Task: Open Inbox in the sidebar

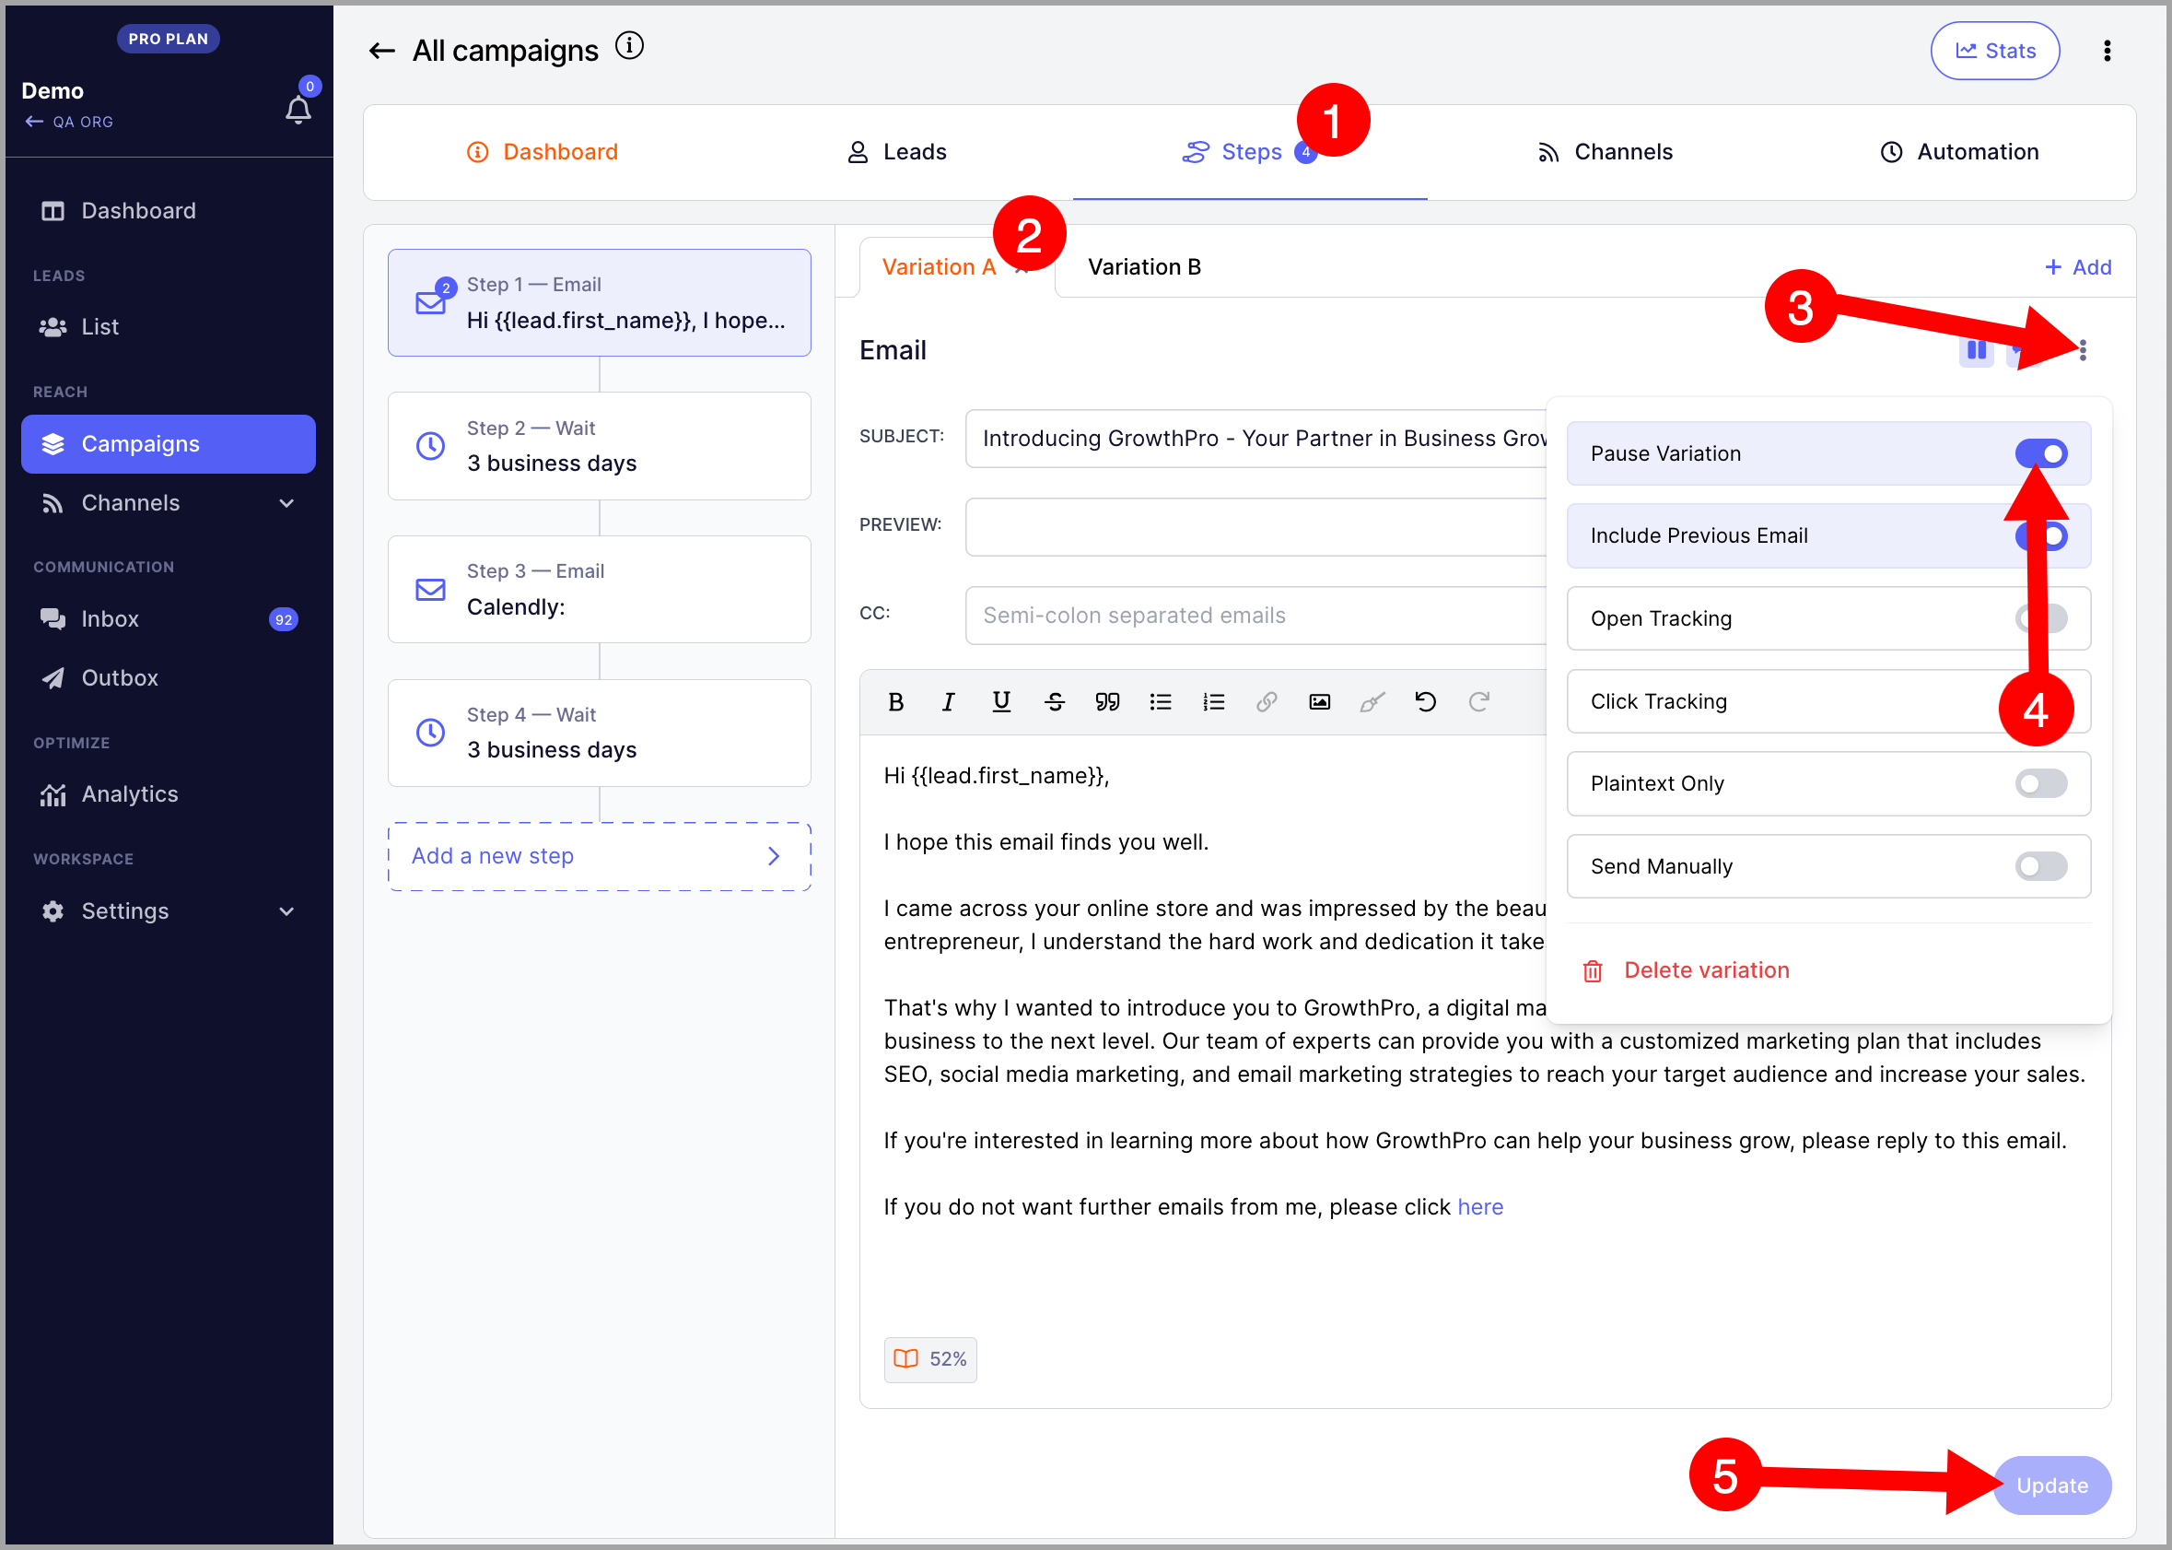Action: click(168, 619)
